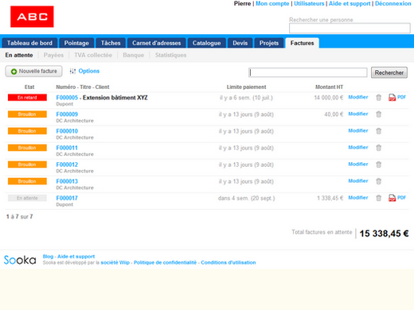The image size is (414, 310).
Task: Open invoice F000010
Action: (67, 131)
